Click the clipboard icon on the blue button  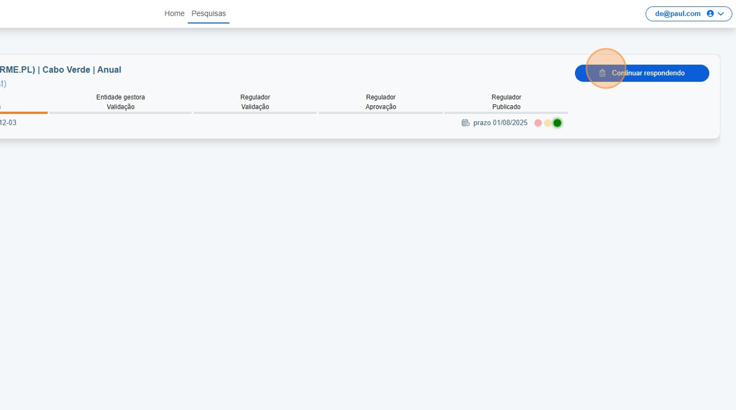pyautogui.click(x=602, y=72)
